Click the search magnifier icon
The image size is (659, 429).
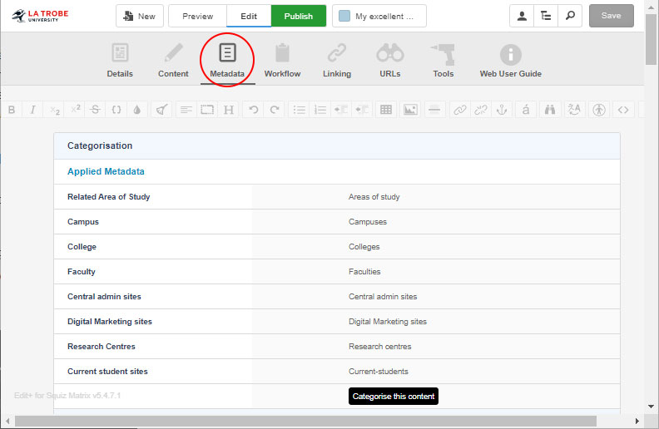[x=569, y=16]
